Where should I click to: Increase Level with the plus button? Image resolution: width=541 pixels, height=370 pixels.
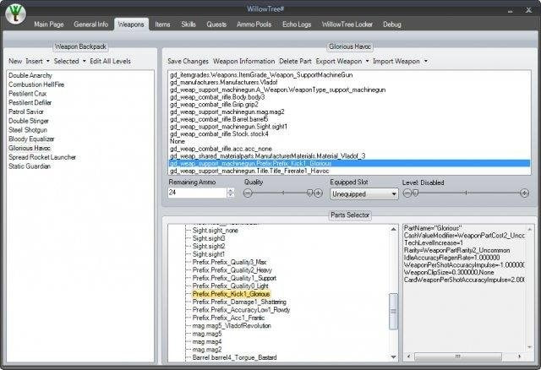[524, 193]
